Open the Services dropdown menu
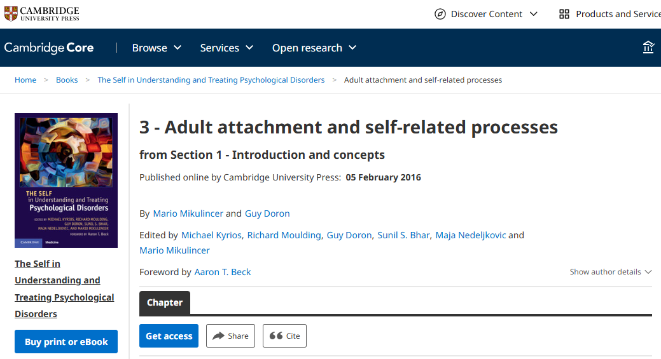 226,48
